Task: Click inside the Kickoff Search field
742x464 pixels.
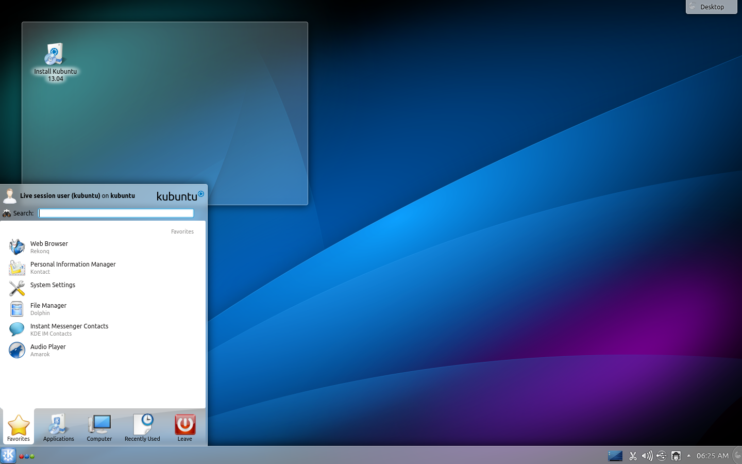Action: (x=116, y=213)
